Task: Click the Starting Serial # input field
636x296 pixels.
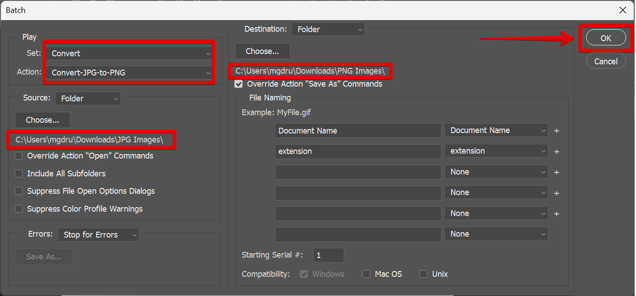Action: click(x=328, y=255)
